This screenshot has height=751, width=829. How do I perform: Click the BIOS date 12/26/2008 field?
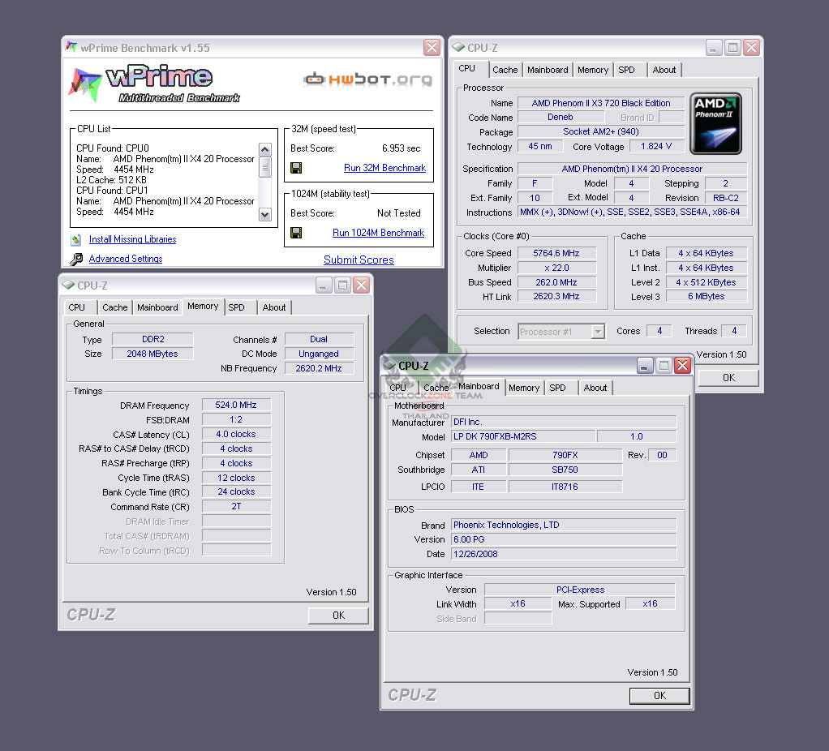click(x=564, y=554)
